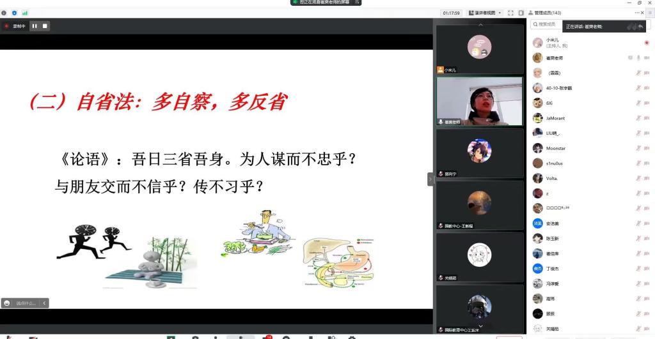
Task: Select 崔英老师's video thumbnail
Action: 480,101
